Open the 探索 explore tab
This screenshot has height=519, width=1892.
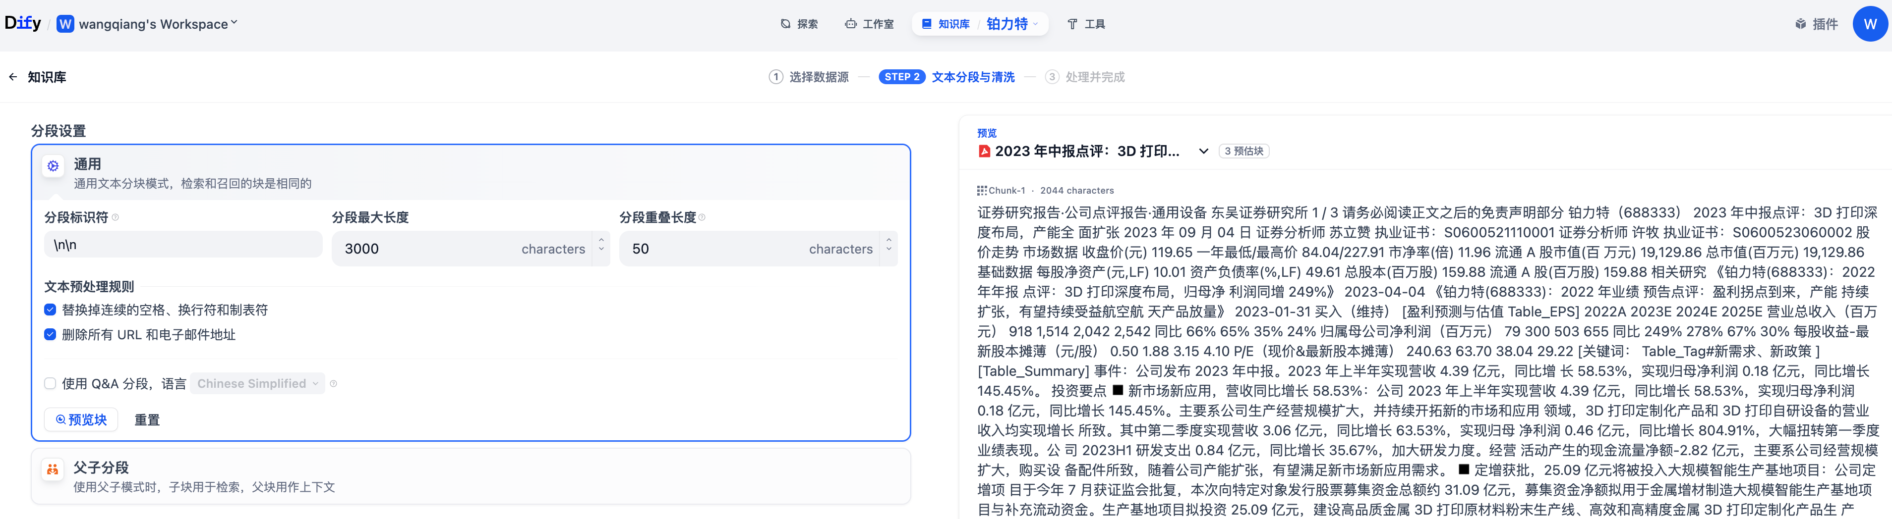pyautogui.click(x=799, y=24)
